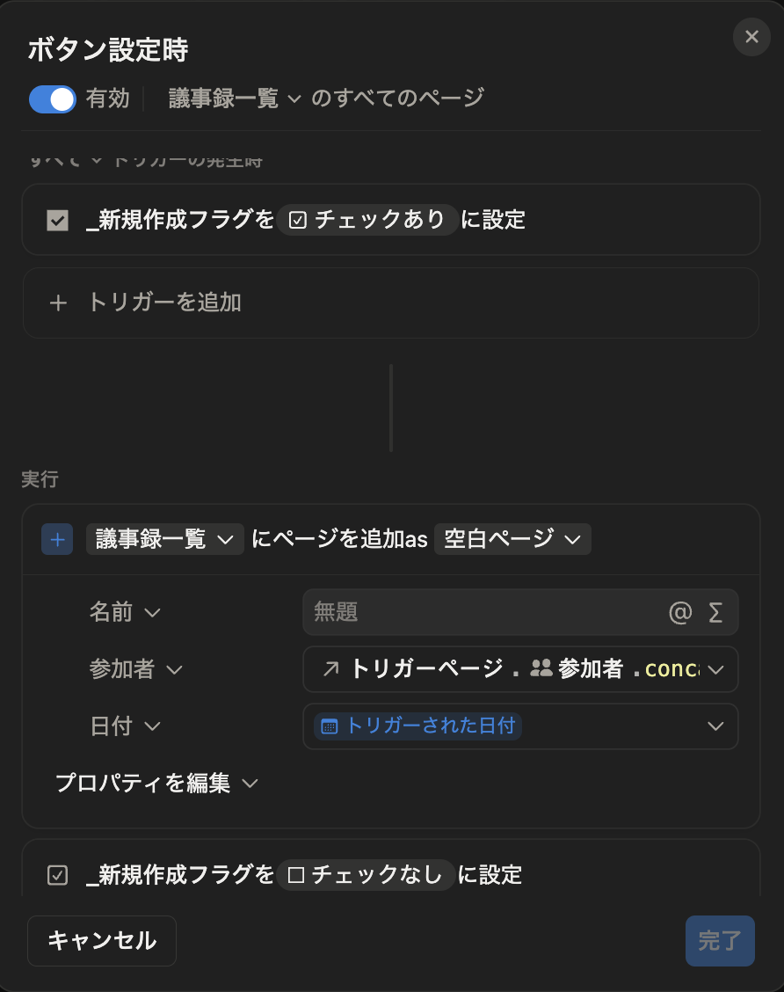Click the キャンセル button

pos(102,941)
